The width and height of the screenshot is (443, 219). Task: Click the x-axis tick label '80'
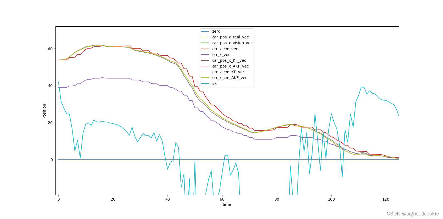(277, 199)
